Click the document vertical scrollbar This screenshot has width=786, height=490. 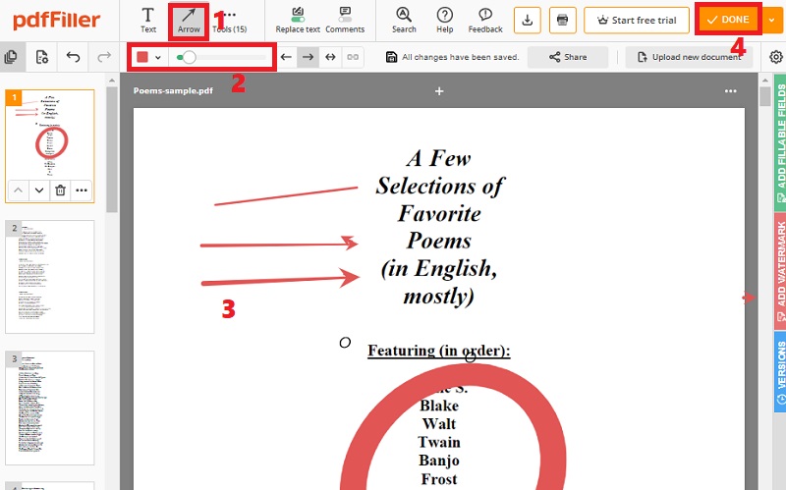765,95
